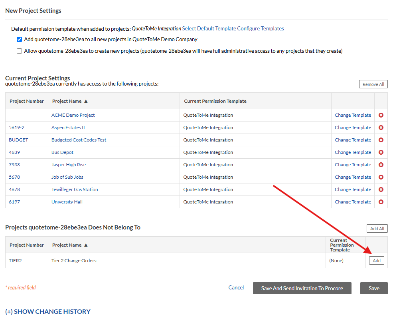Remove Budgeted Cost Codes Test red X icon

coord(381,140)
